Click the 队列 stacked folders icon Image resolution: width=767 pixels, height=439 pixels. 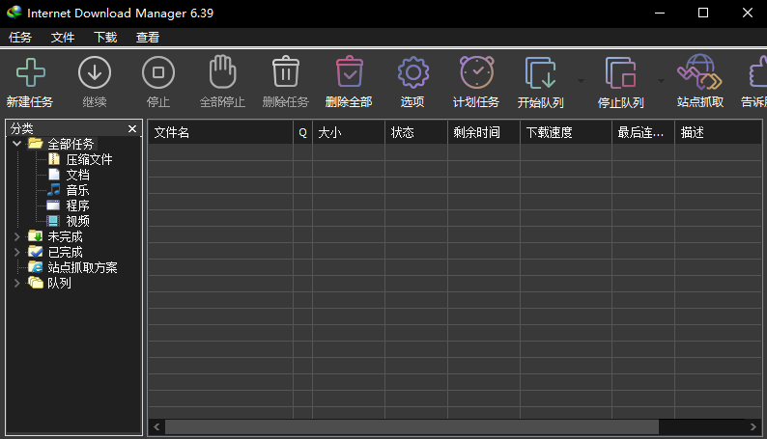click(35, 283)
